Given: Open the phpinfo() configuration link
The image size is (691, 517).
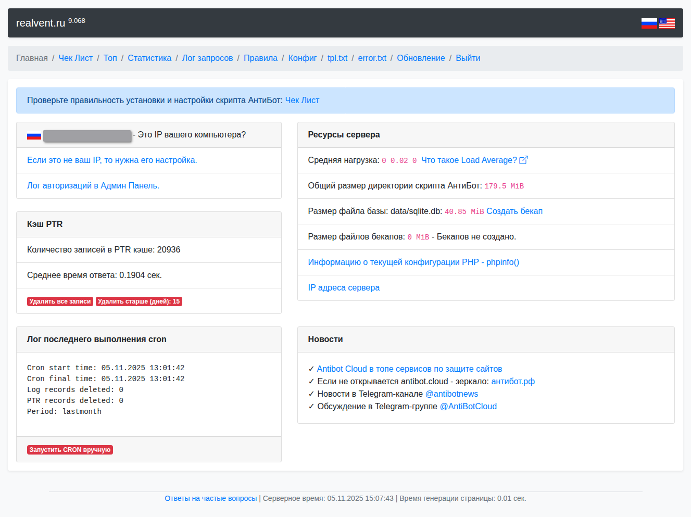Looking at the screenshot, I should [413, 262].
